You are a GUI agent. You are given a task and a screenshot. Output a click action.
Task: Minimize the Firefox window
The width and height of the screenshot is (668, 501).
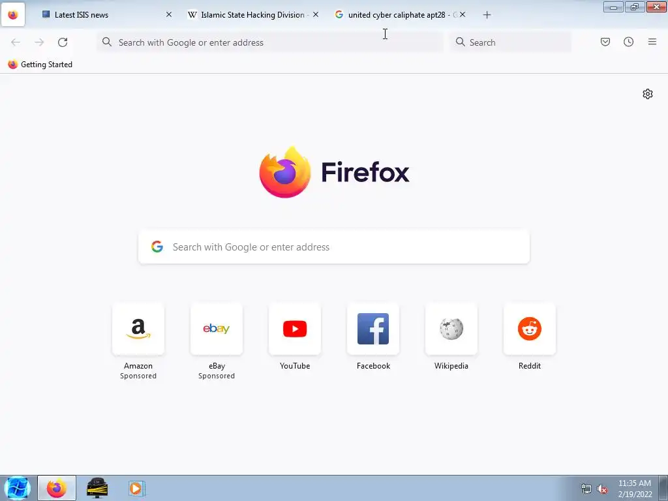coord(613,7)
